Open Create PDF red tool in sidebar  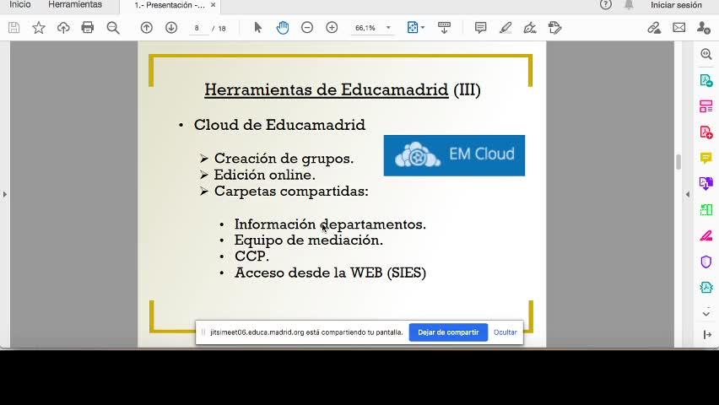pyautogui.click(x=706, y=132)
